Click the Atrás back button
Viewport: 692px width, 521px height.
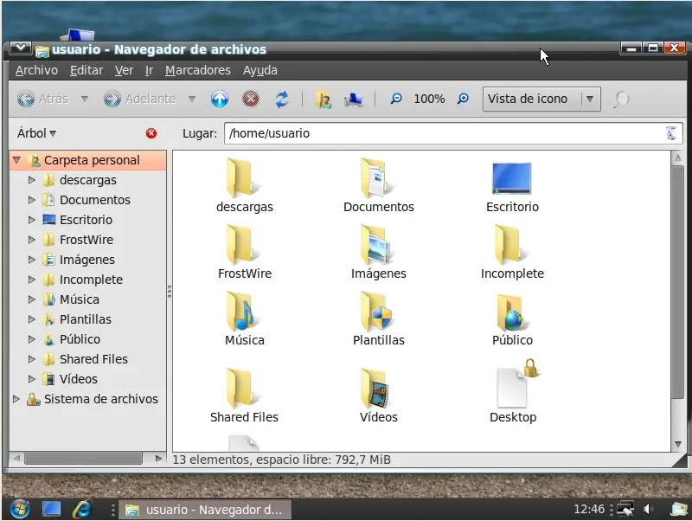(x=43, y=99)
